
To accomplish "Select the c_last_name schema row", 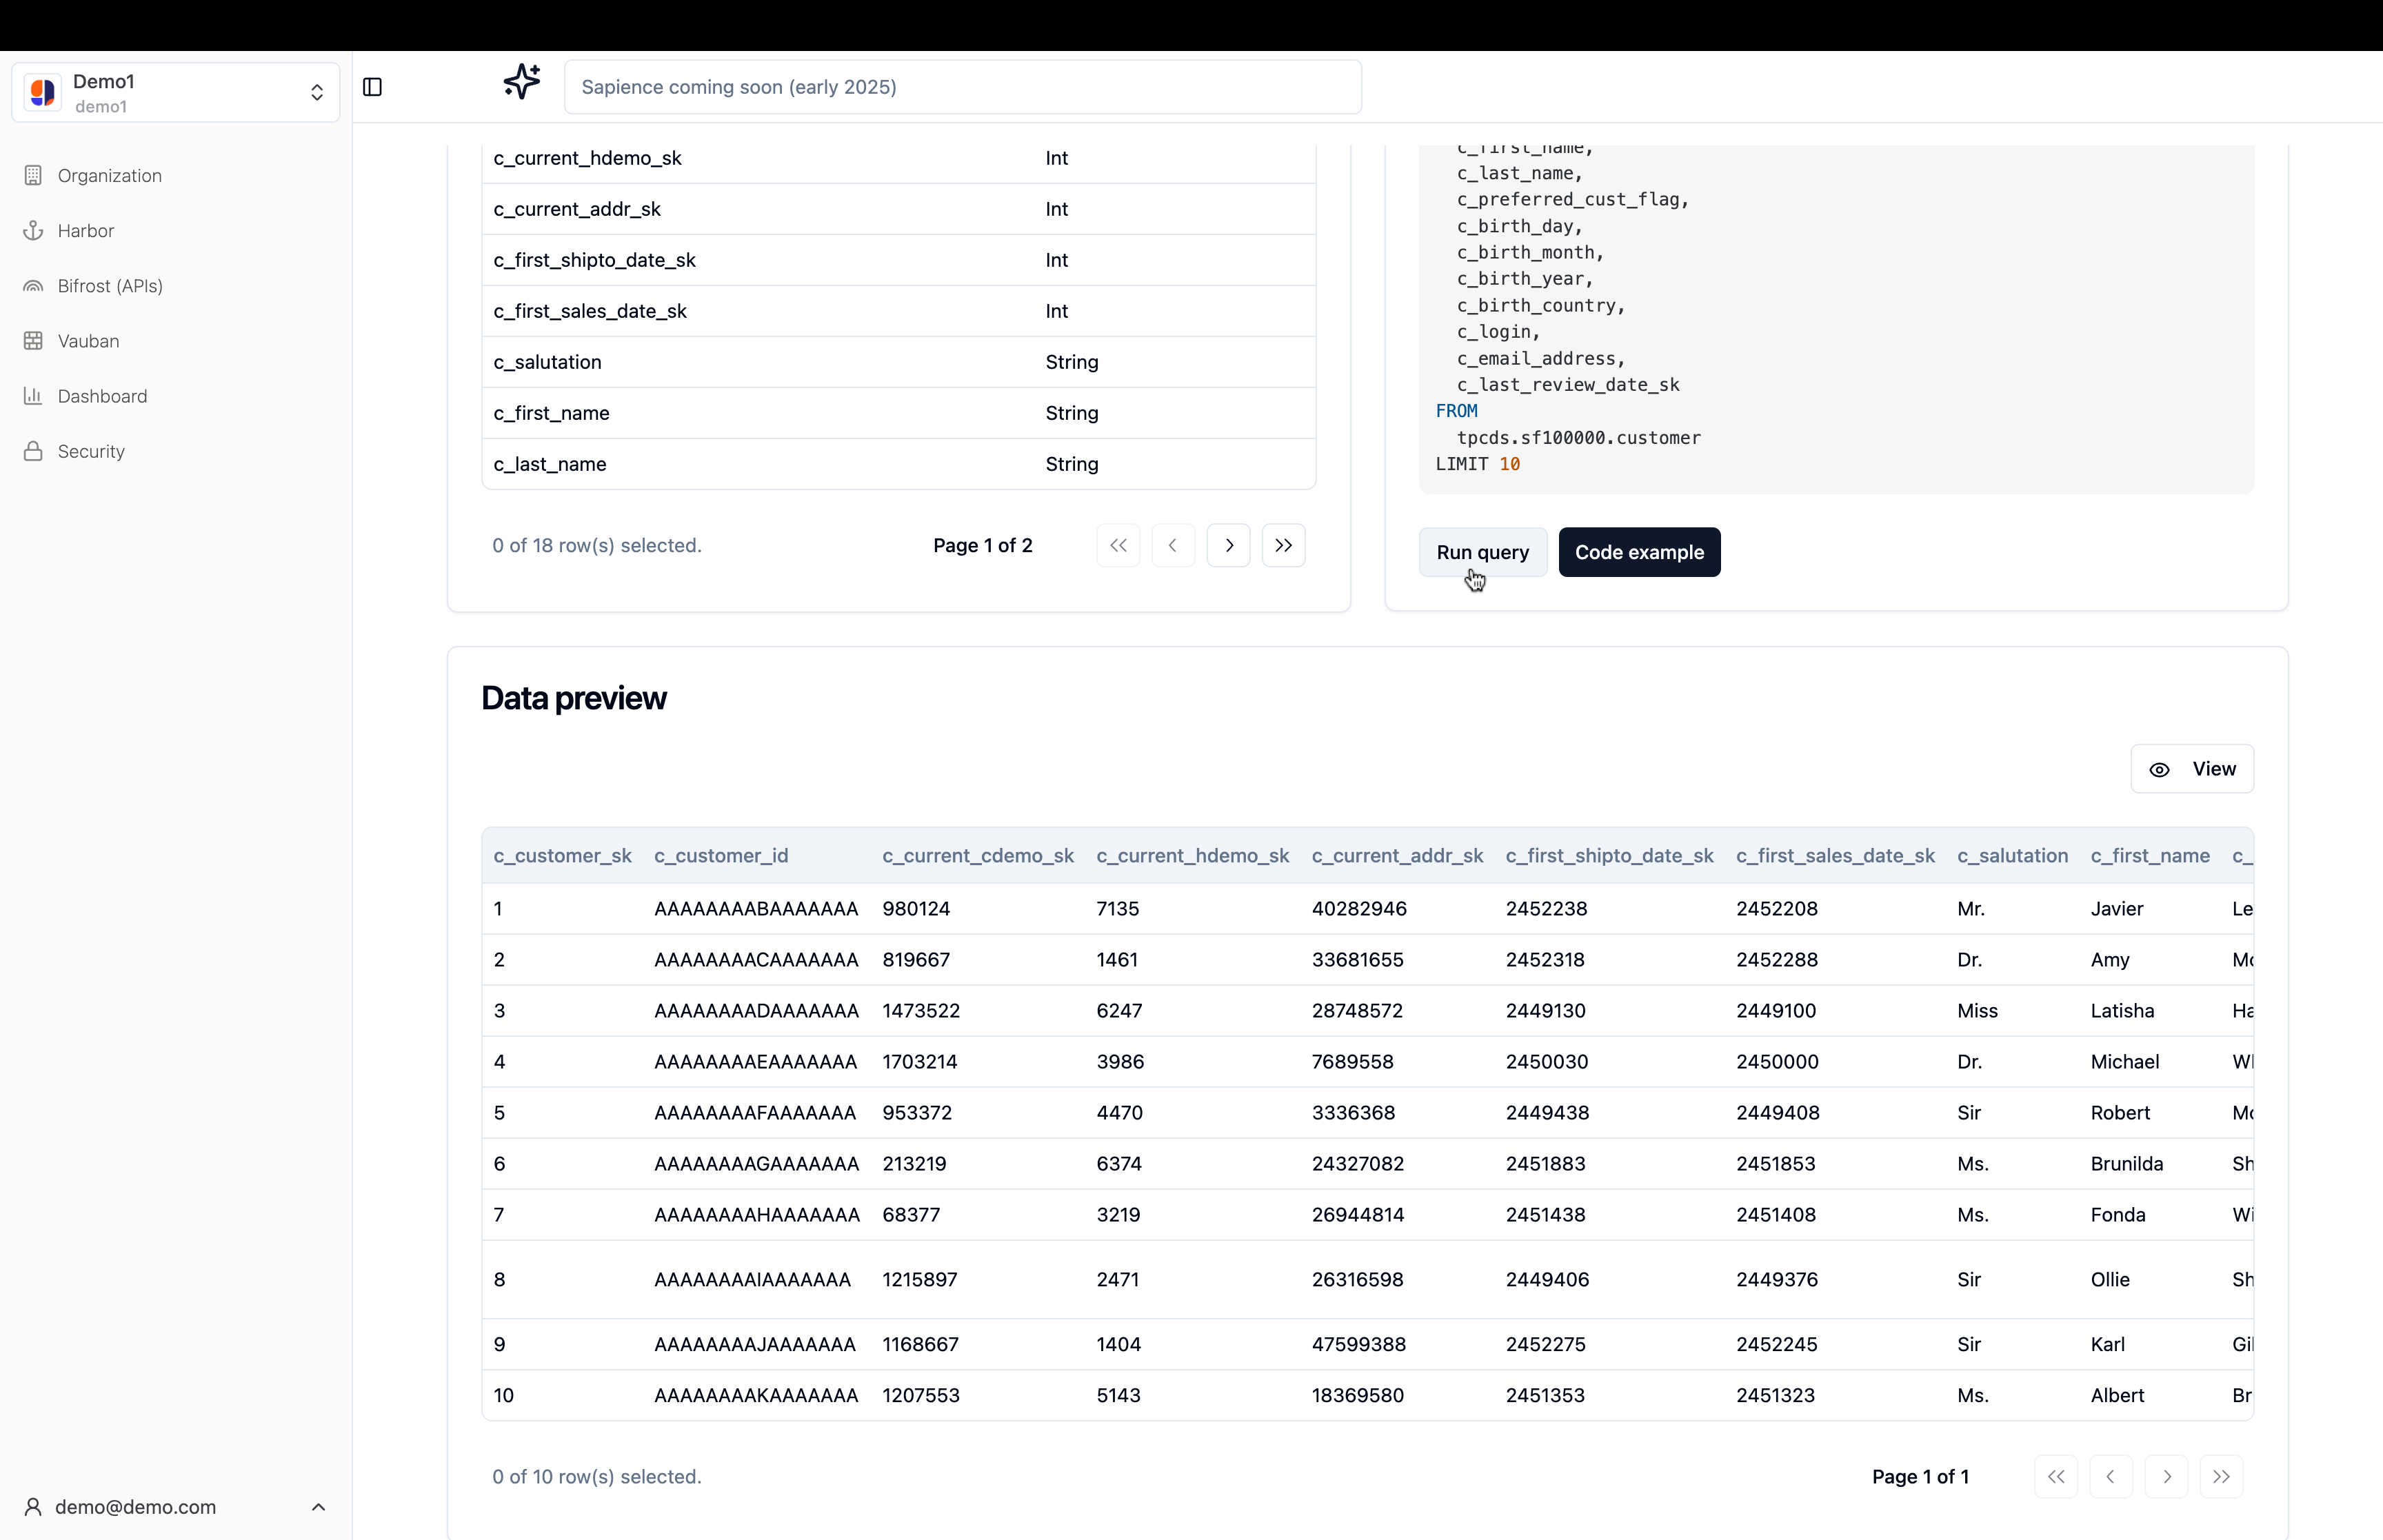I will (898, 464).
